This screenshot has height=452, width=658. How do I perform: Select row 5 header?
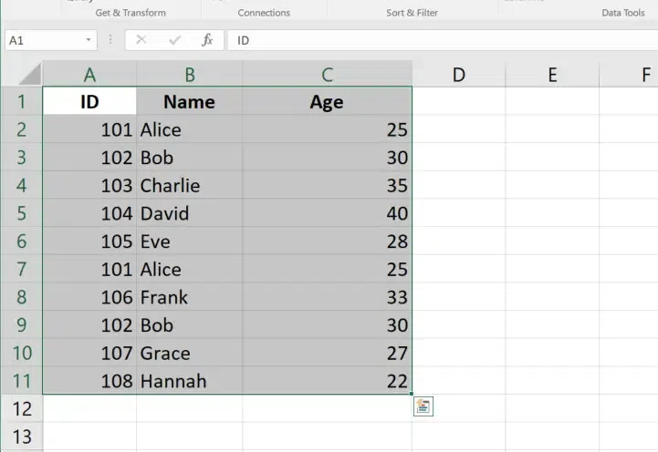click(21, 213)
